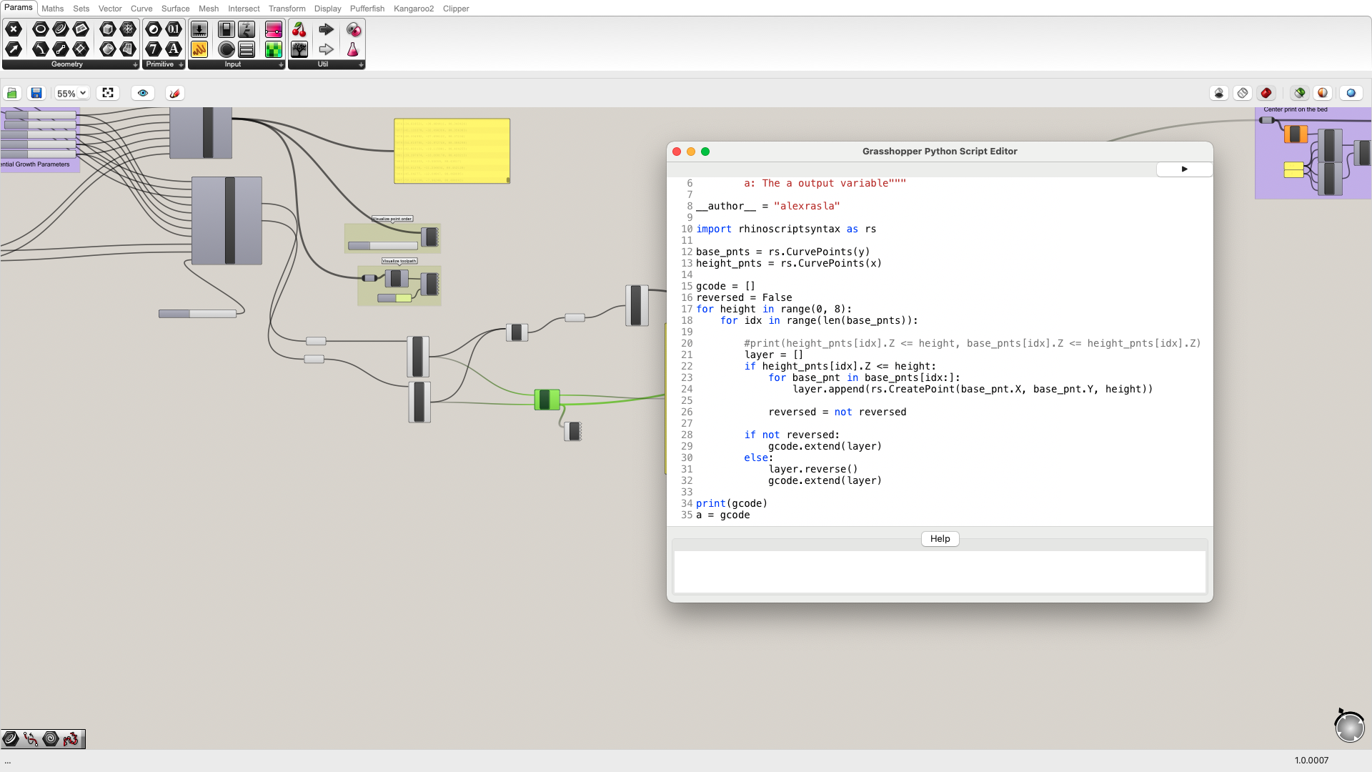The height and width of the screenshot is (772, 1372).
Task: Click the Save document floppy icon
Action: [x=36, y=93]
